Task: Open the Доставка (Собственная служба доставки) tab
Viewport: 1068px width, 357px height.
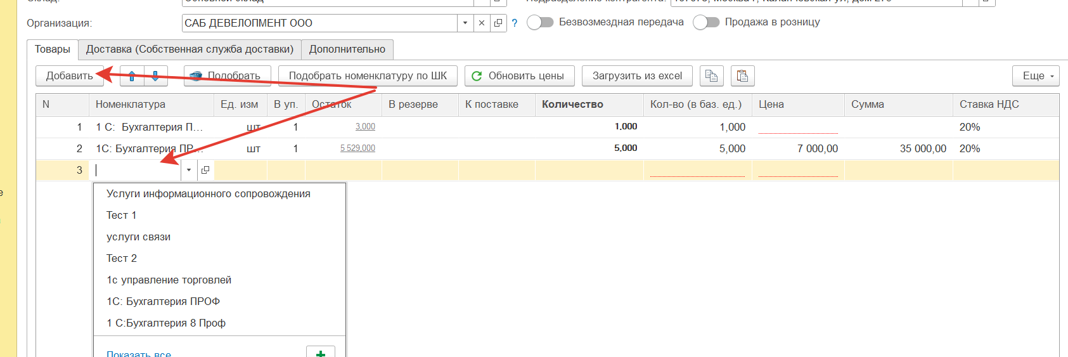Action: 190,49
